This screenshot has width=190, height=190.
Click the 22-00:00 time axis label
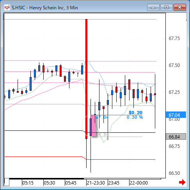[139, 183]
